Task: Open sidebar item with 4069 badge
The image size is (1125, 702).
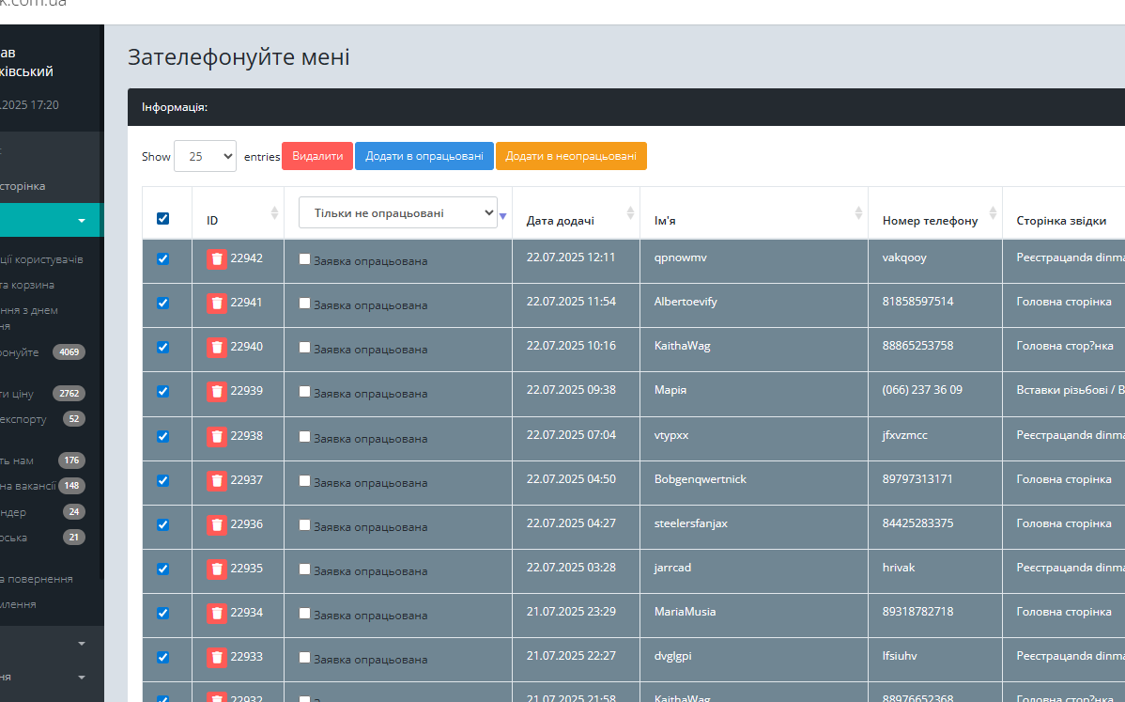Action: [43, 352]
